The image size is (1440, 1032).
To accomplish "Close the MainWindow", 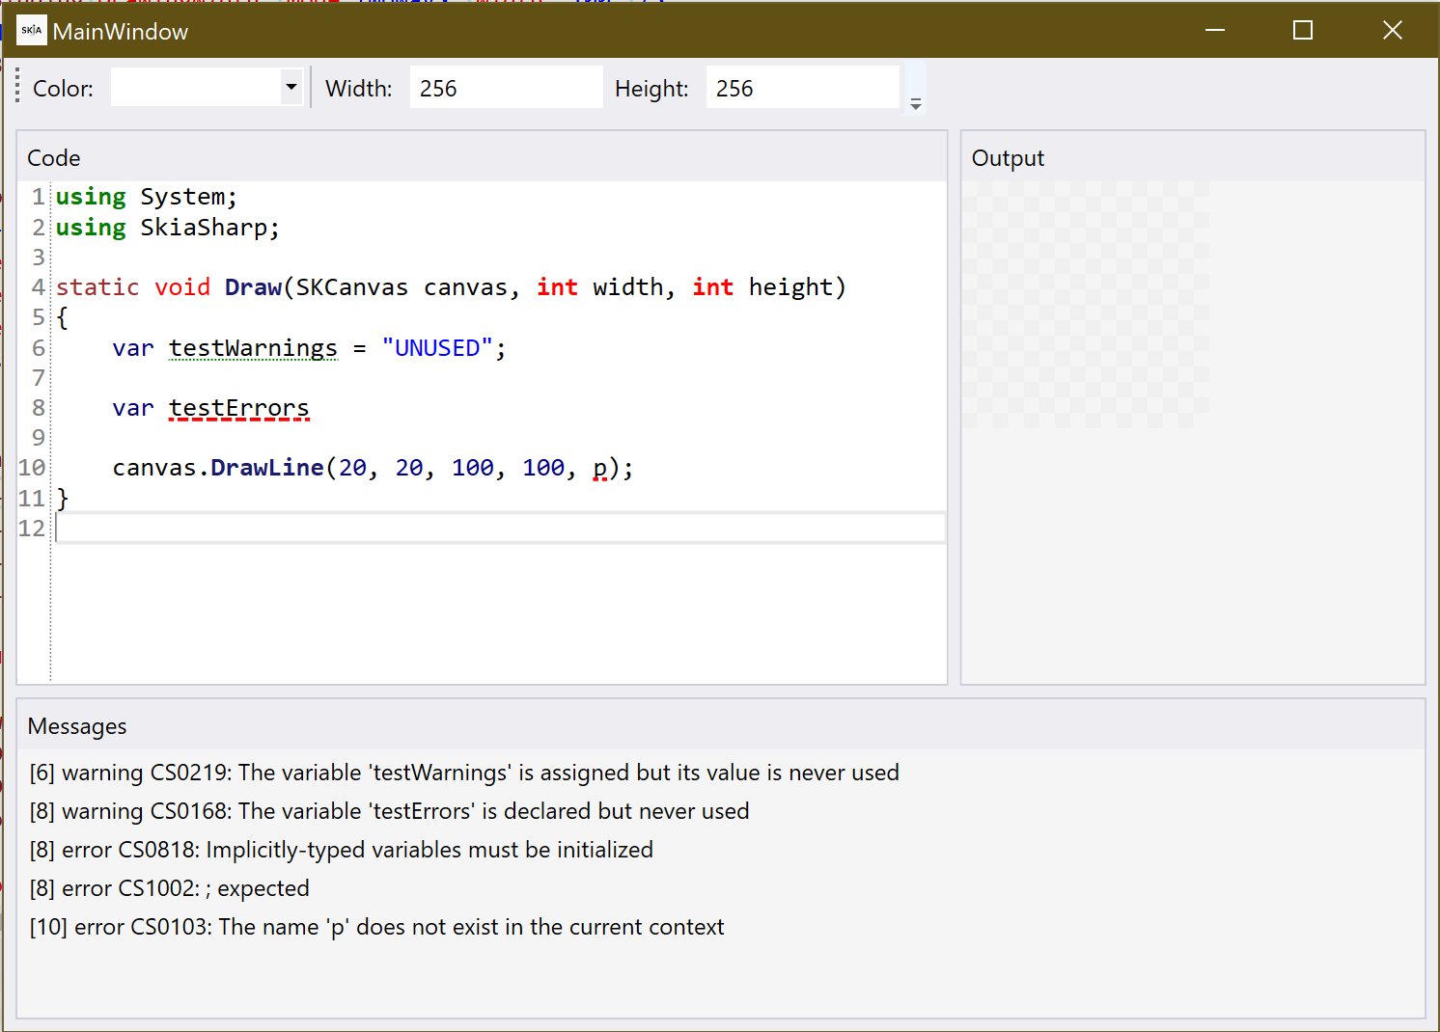I will (1392, 31).
